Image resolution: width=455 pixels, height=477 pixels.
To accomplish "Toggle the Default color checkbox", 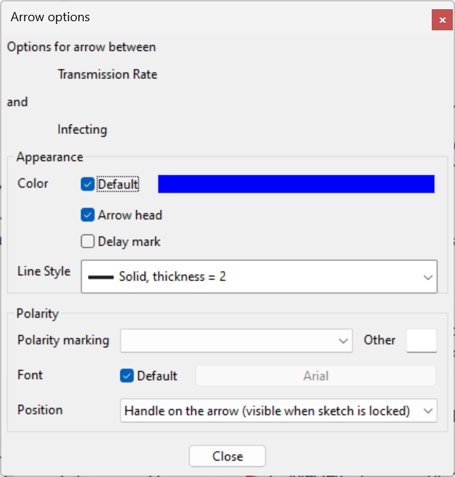I will [88, 184].
